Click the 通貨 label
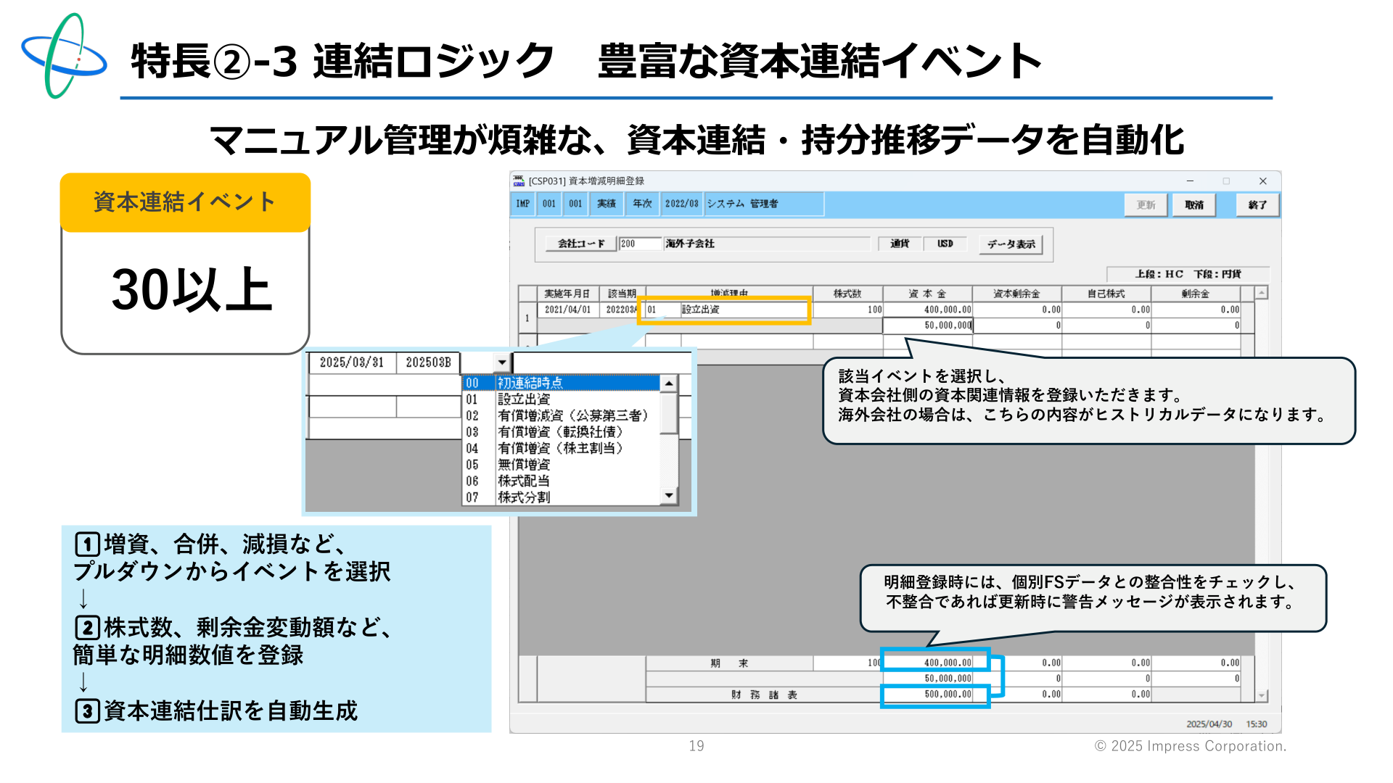The width and height of the screenshot is (1393, 783). click(x=900, y=244)
